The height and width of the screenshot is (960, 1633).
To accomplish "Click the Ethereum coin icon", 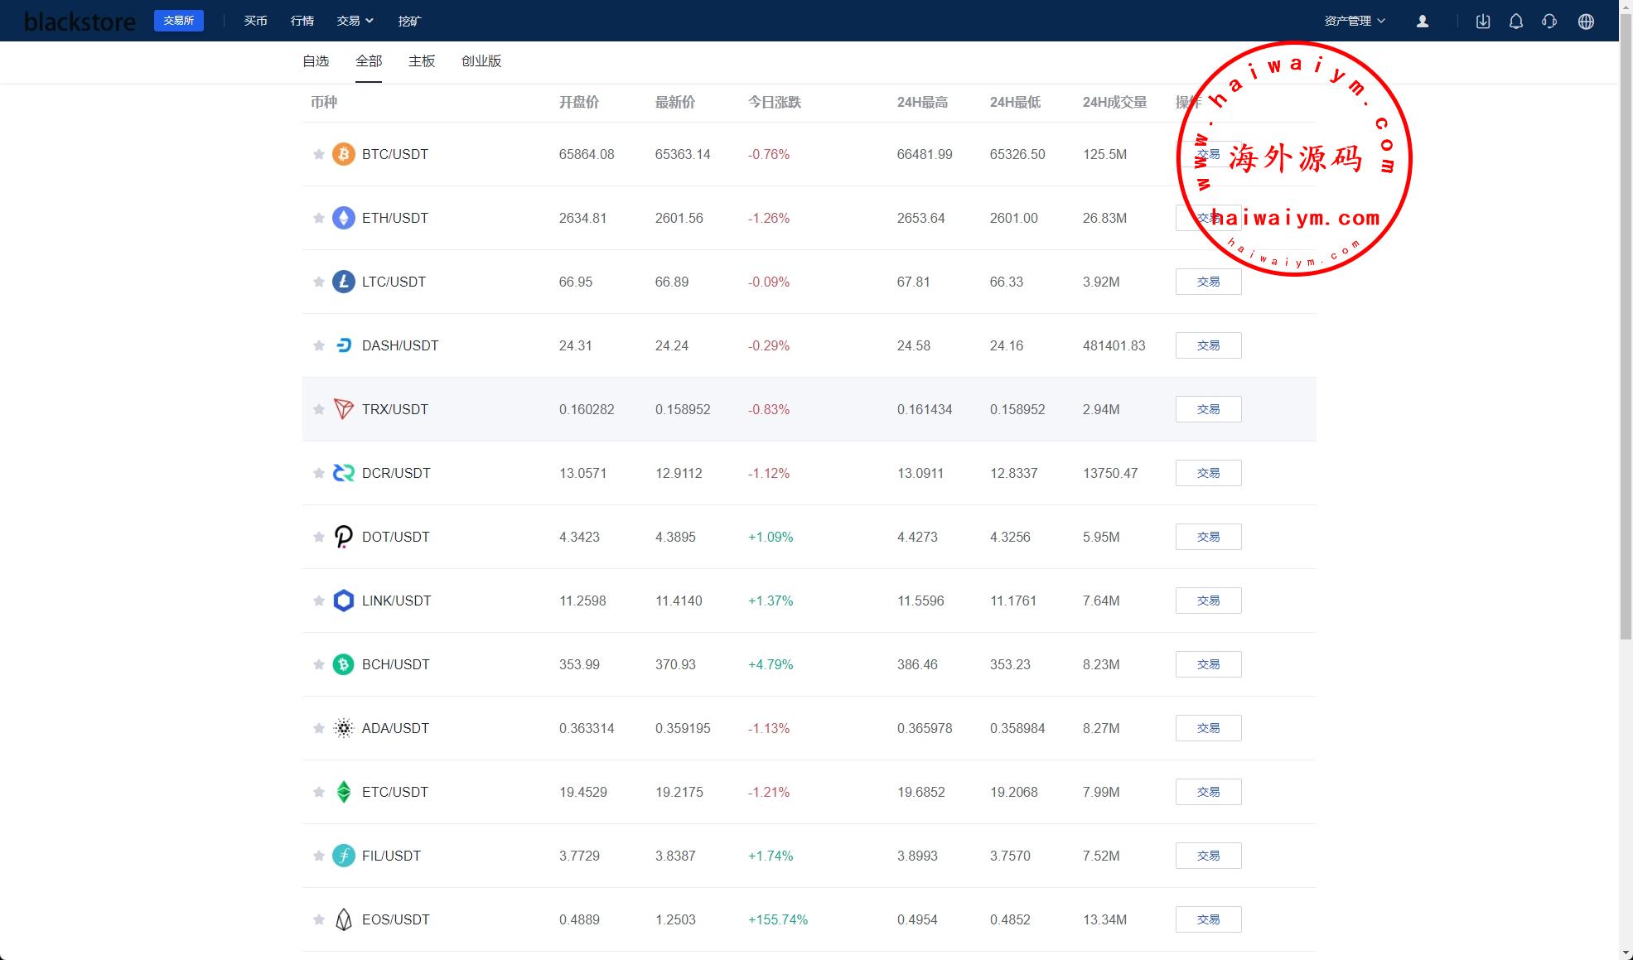I will pyautogui.click(x=343, y=218).
